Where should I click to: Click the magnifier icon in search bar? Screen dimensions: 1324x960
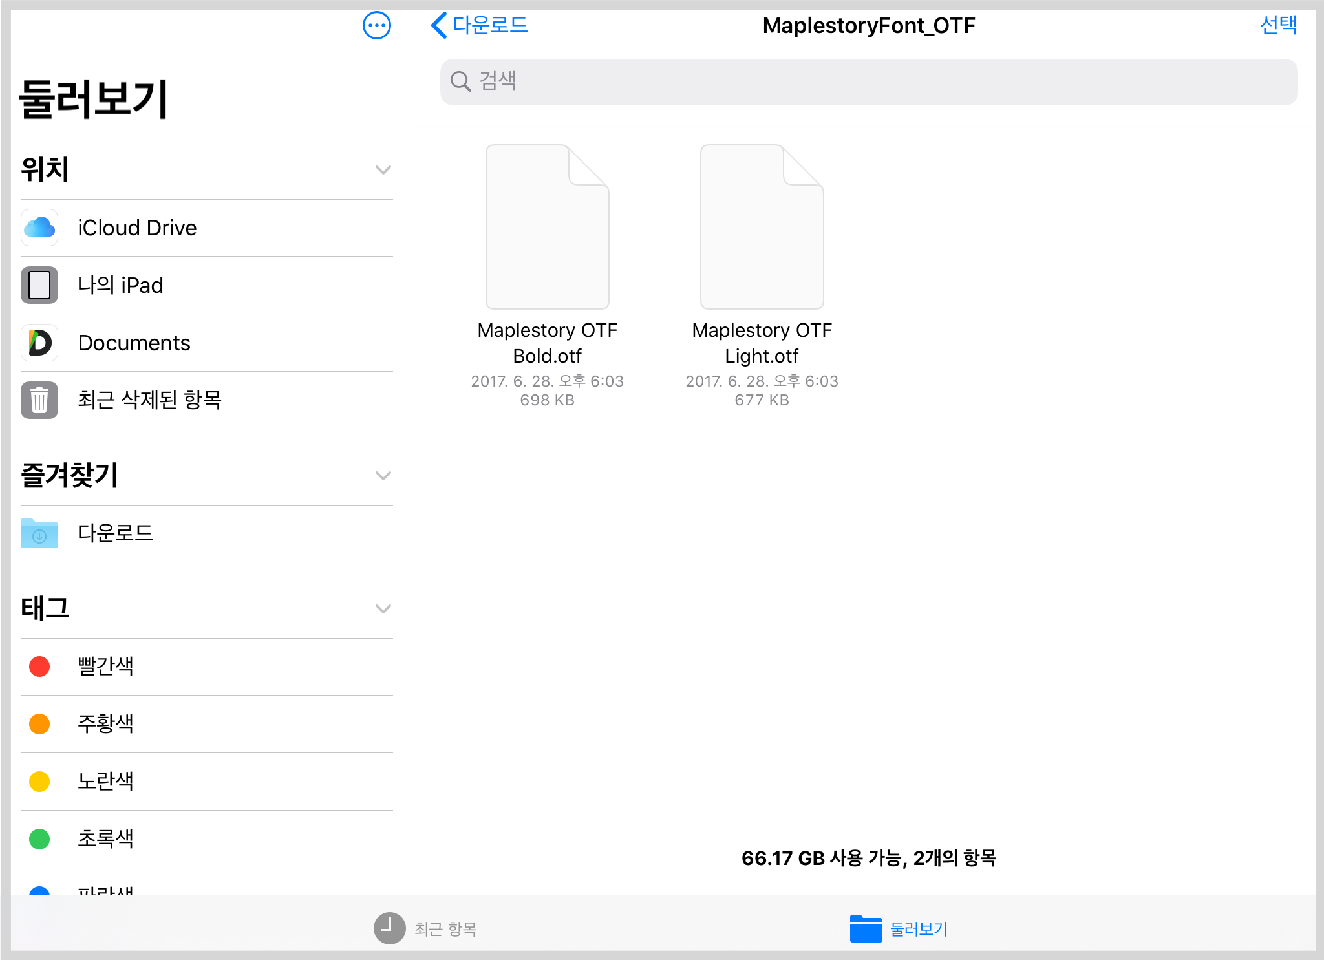click(x=460, y=81)
